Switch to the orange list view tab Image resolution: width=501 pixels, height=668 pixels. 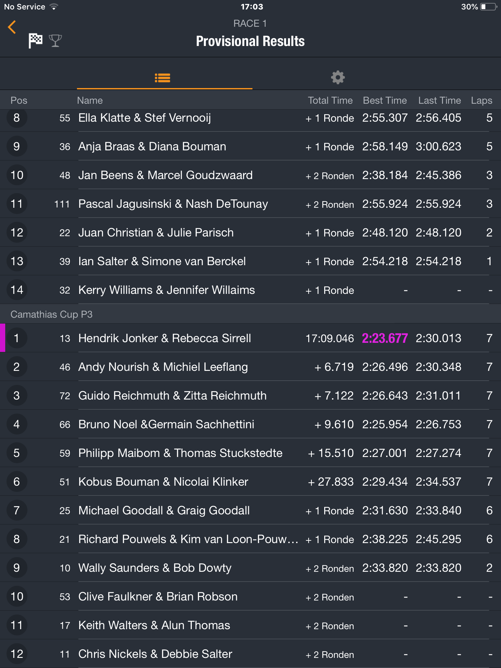[162, 78]
